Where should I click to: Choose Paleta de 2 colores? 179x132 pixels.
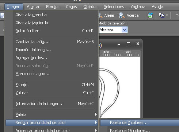(140, 123)
